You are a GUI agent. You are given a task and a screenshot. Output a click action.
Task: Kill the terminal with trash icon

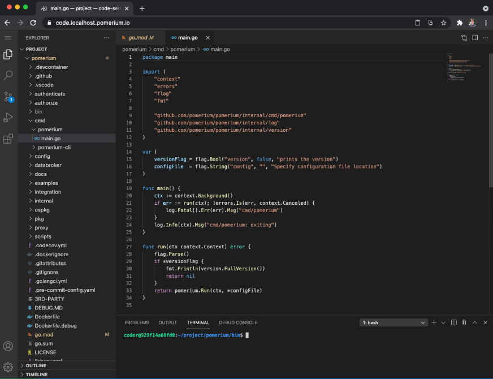464,322
